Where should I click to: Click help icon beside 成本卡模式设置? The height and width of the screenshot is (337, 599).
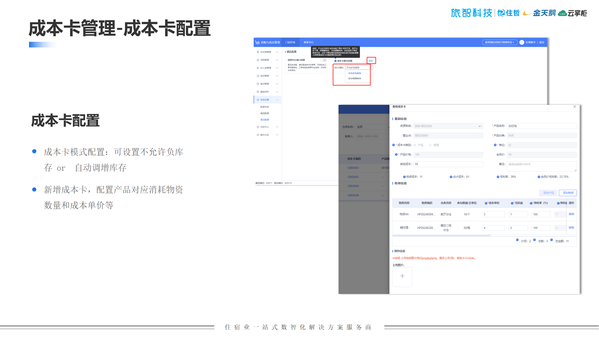point(335,61)
